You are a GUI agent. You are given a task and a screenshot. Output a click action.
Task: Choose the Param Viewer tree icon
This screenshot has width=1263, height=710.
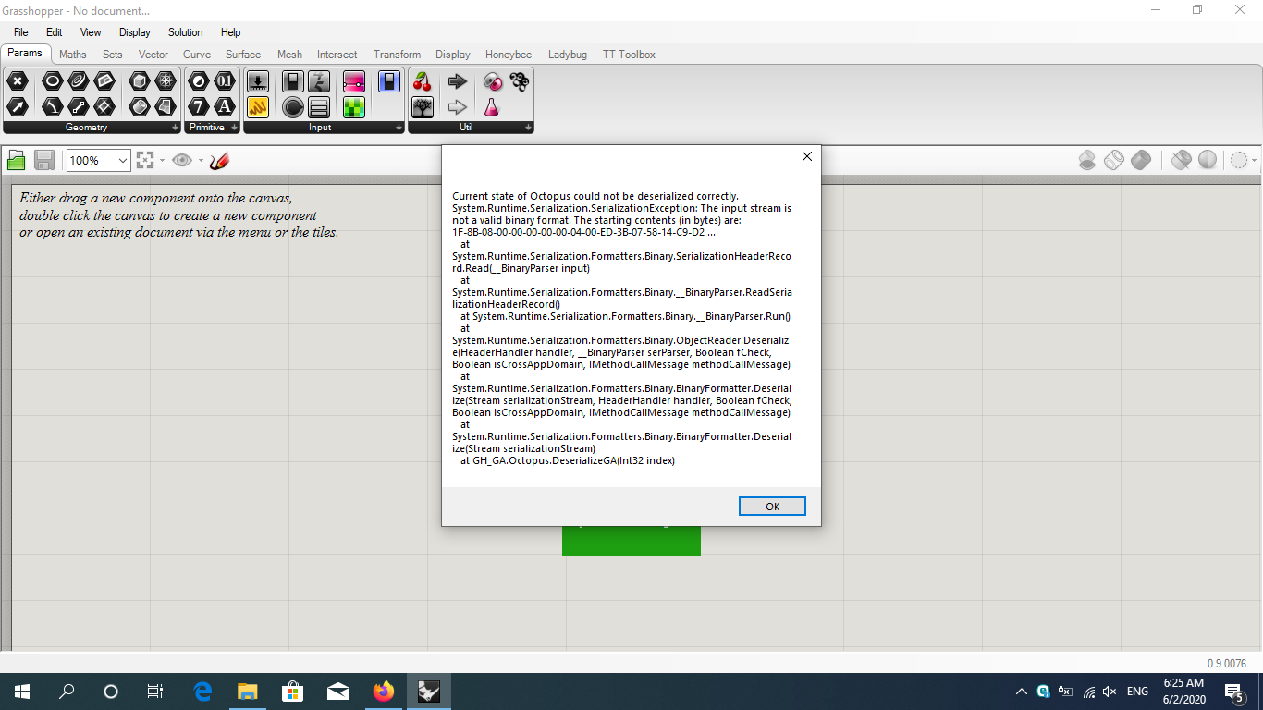click(x=423, y=107)
